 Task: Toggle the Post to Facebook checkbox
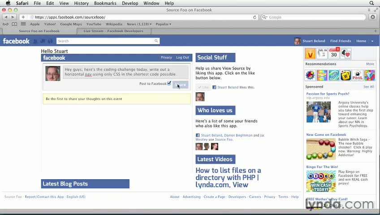(169, 83)
